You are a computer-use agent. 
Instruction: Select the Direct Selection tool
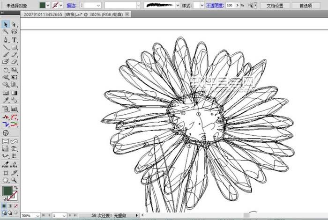click(x=14, y=24)
